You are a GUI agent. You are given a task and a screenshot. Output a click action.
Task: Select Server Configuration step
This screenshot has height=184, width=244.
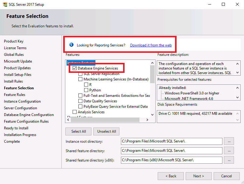[20, 108]
